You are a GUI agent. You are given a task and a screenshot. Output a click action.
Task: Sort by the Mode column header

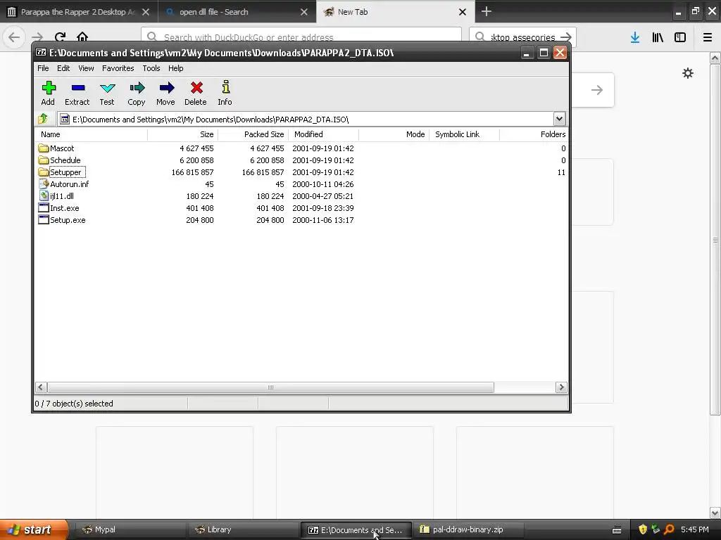point(394,134)
